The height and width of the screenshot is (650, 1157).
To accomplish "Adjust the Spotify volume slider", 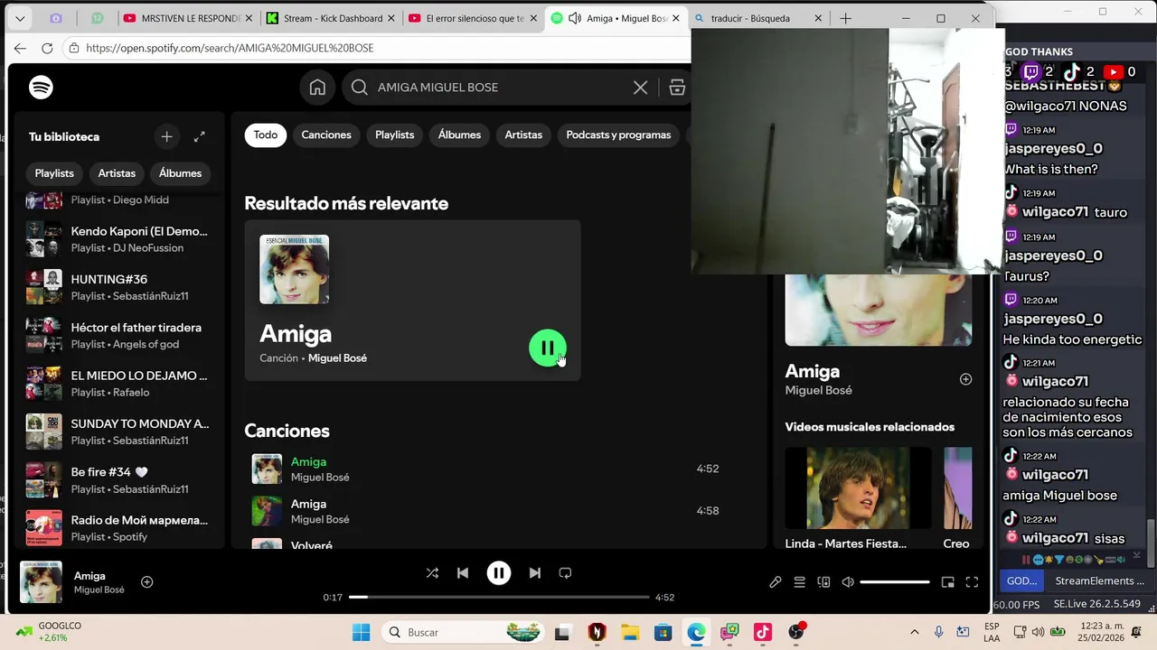I will pyautogui.click(x=895, y=582).
